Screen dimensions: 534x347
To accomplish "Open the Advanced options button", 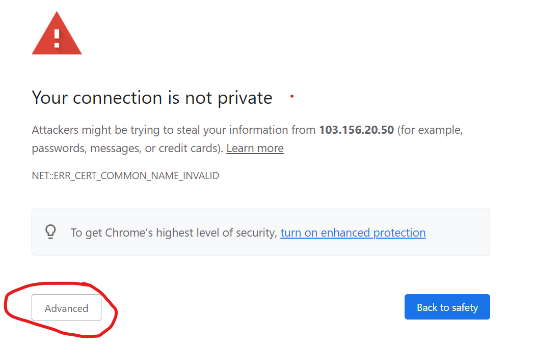I will (66, 307).
